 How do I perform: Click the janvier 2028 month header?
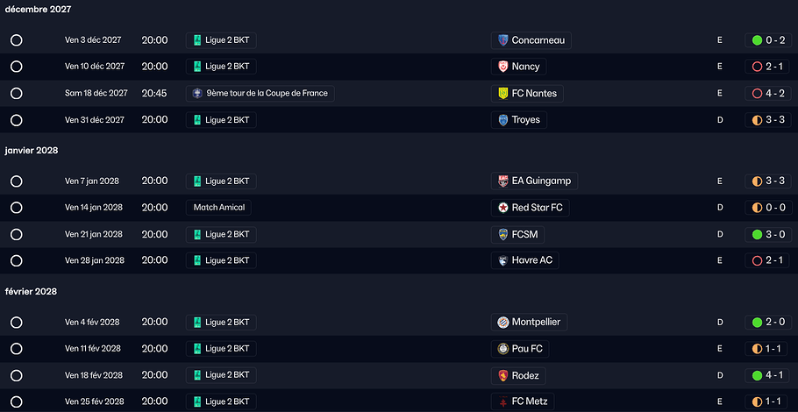32,151
